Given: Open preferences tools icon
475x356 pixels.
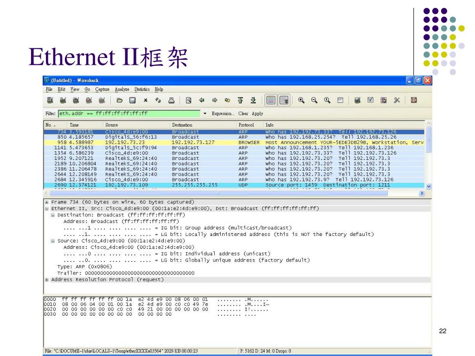Looking at the screenshot, I should click(397, 100).
